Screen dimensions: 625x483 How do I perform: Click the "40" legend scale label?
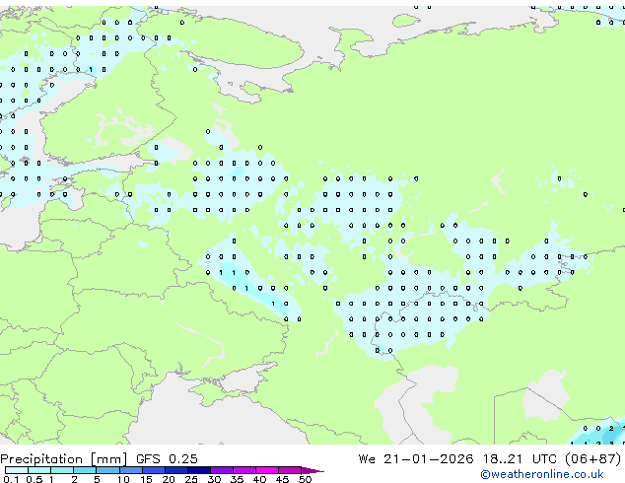tap(259, 479)
